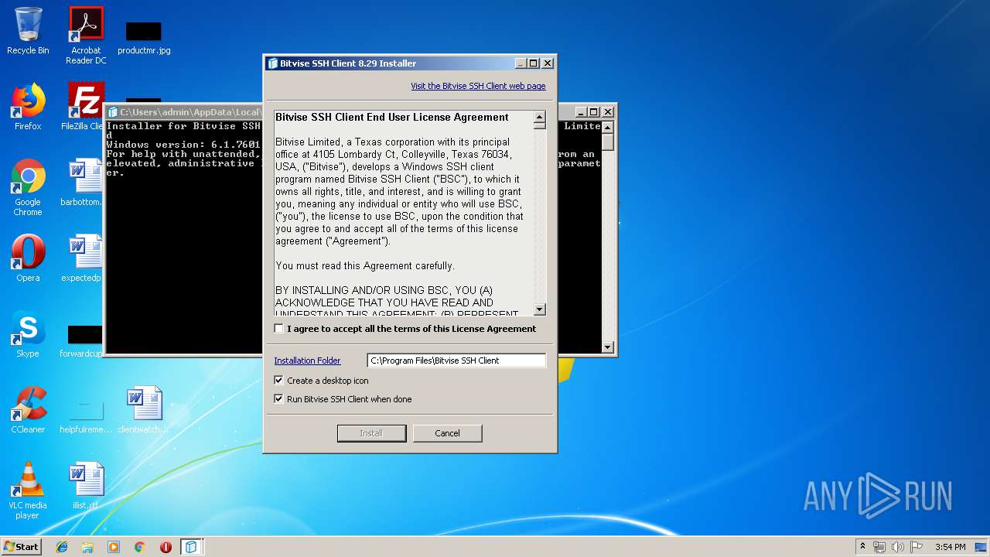Viewport: 990px width, 557px height.
Task: Click license text scroll down arrow
Action: 540,309
